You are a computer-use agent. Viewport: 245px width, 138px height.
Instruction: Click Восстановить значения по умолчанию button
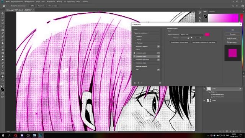[x=204, y=42]
